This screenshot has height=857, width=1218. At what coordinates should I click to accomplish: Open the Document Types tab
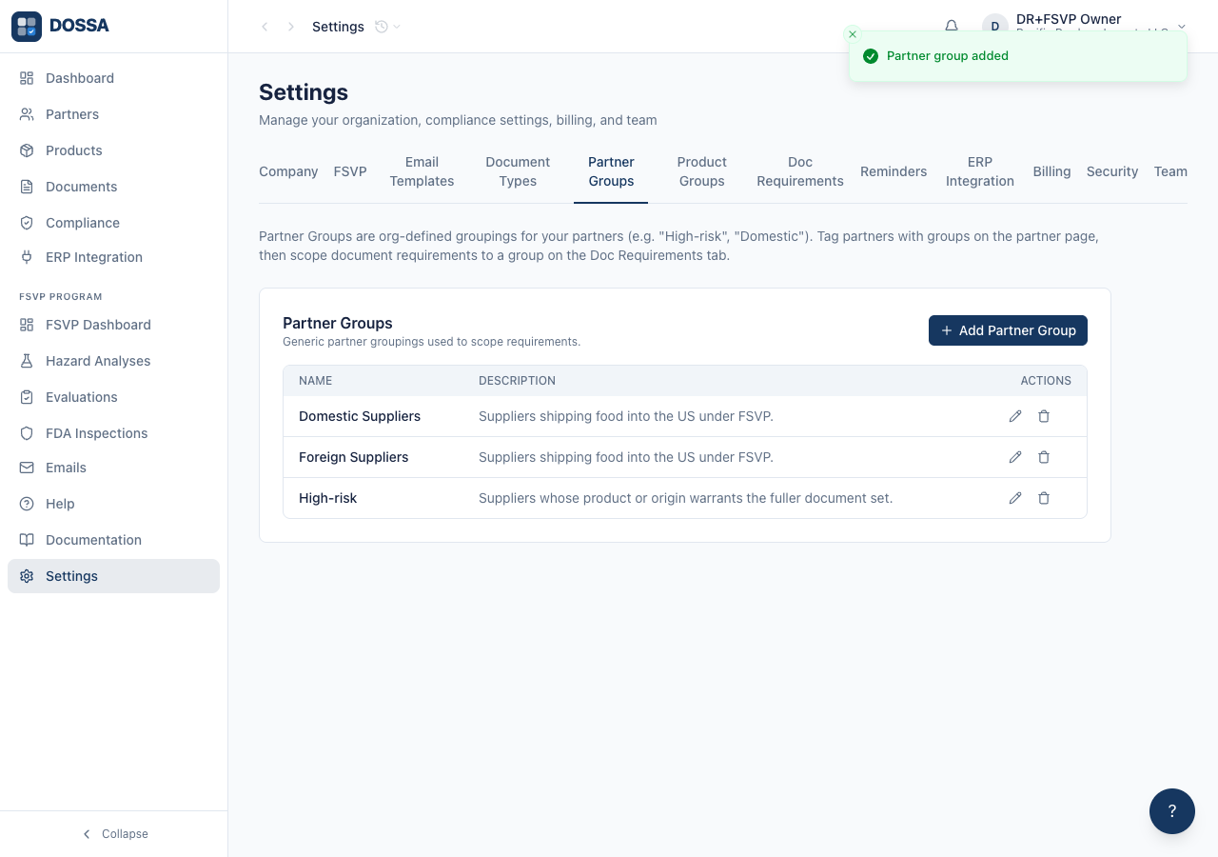coord(518,171)
